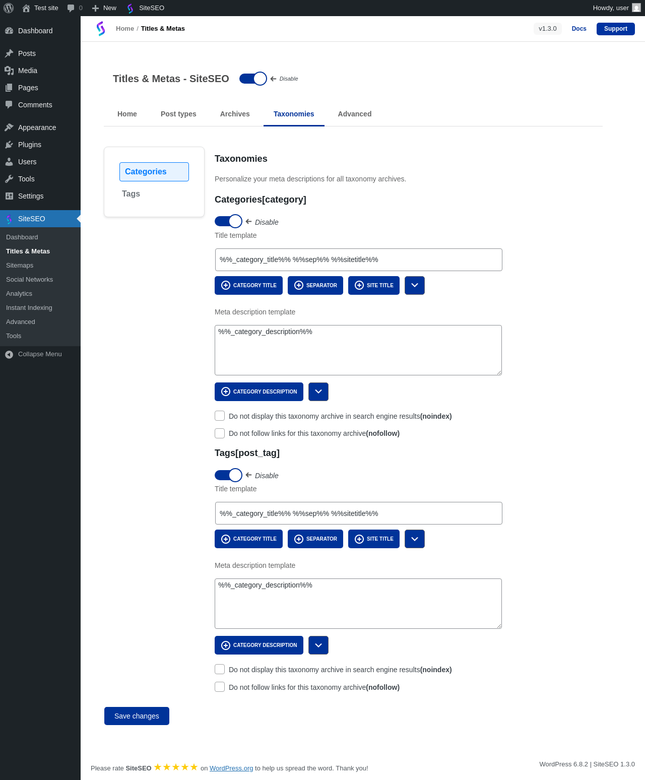Open the comments bubble icon in admin bar
The width and height of the screenshot is (645, 780).
click(x=71, y=8)
